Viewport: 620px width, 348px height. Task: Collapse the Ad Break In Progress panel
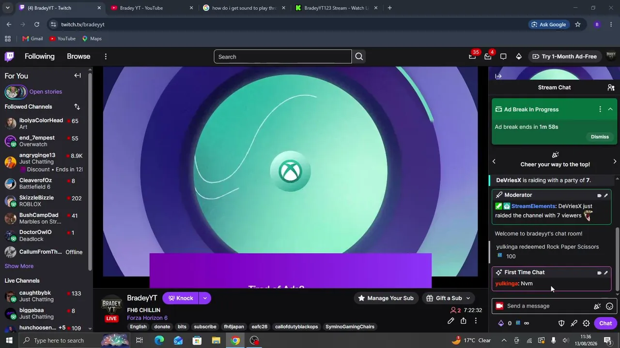pos(610,109)
